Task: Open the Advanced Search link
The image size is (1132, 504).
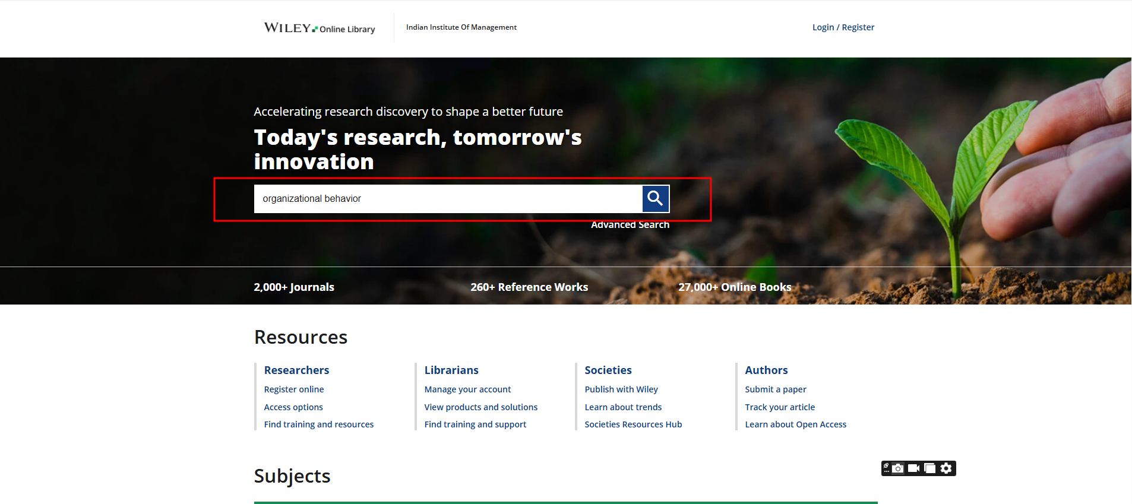Action: pos(630,224)
